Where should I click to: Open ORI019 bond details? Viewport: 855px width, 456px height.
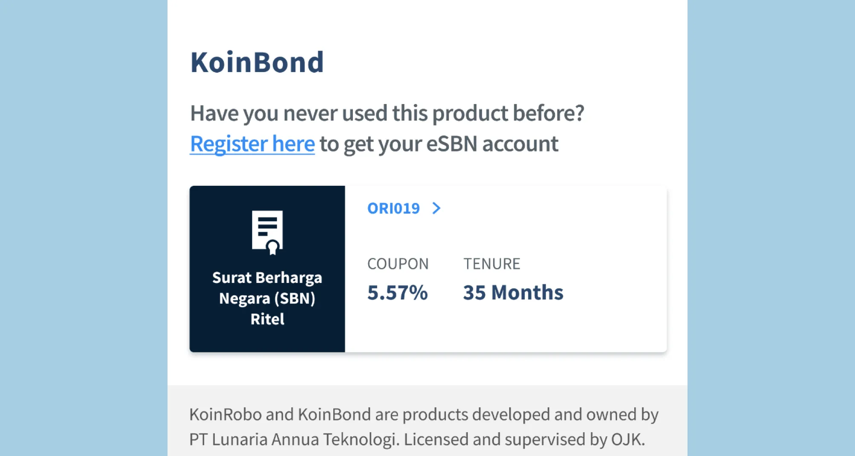click(x=393, y=208)
